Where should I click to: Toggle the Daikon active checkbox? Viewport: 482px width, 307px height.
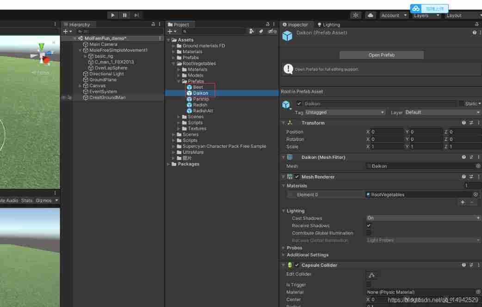pyautogui.click(x=299, y=104)
